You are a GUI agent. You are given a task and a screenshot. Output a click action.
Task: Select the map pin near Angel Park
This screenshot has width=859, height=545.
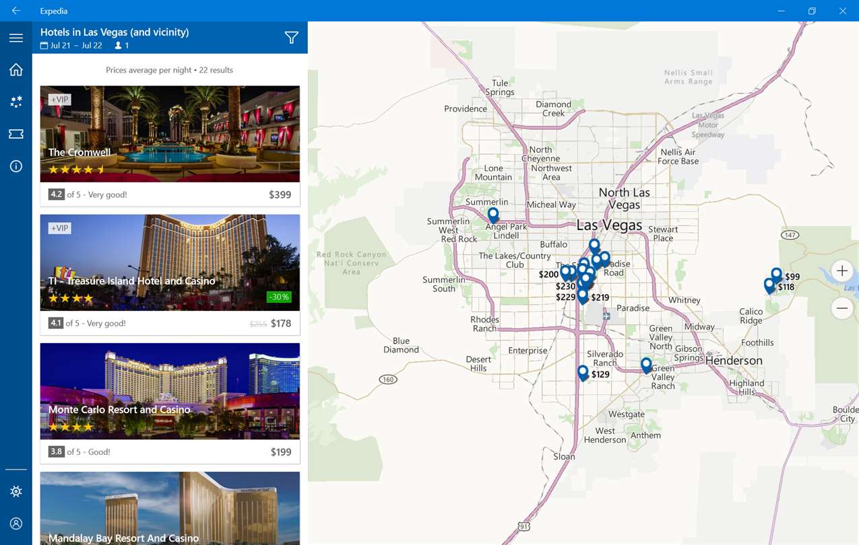493,215
